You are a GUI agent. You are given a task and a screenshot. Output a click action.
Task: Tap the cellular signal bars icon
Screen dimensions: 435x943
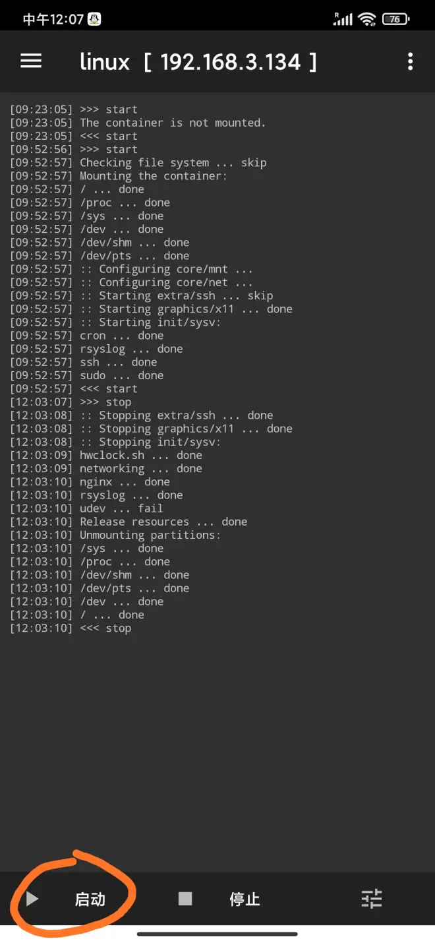pyautogui.click(x=343, y=19)
